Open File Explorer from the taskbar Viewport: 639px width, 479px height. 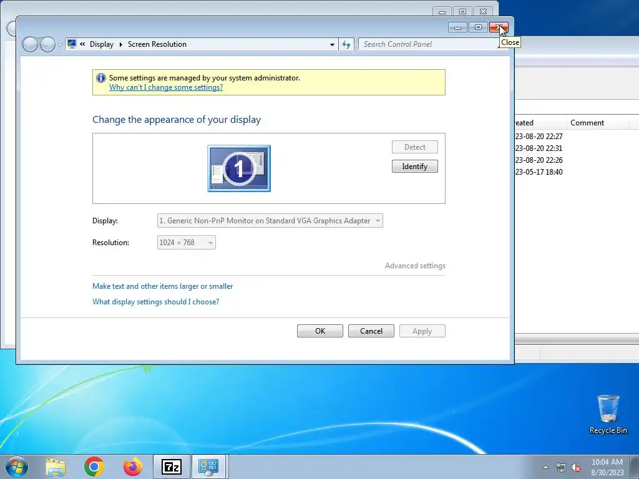coord(56,467)
